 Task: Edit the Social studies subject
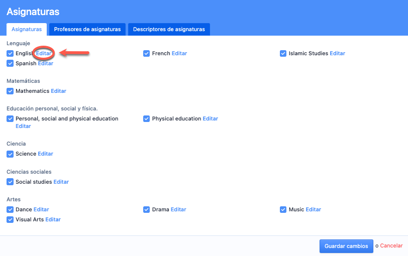(x=61, y=182)
